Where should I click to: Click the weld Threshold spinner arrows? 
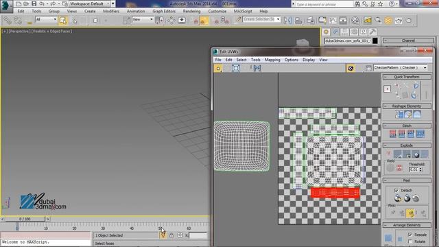pyautogui.click(x=420, y=169)
